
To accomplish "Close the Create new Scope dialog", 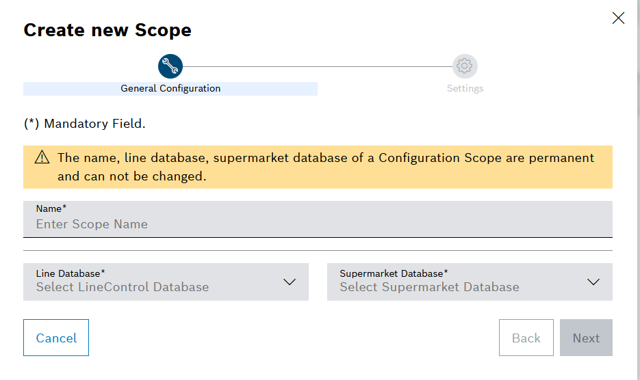I will tap(618, 18).
